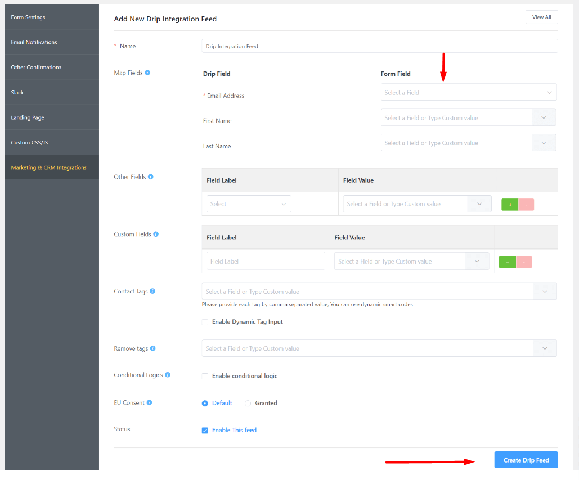This screenshot has width=579, height=480.
Task: Click the EU Consent info icon
Action: pos(149,402)
